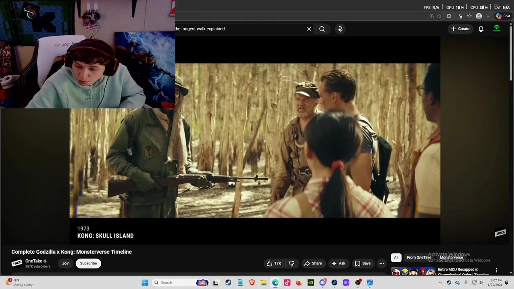Open the purple grid app on taskbar
The width and height of the screenshot is (514, 289).
point(346,283)
